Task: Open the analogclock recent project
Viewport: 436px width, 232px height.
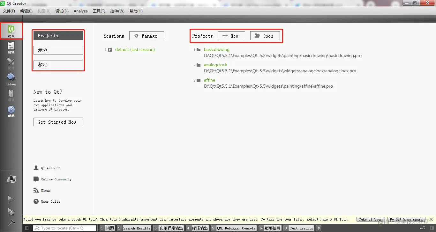Action: 216,65
